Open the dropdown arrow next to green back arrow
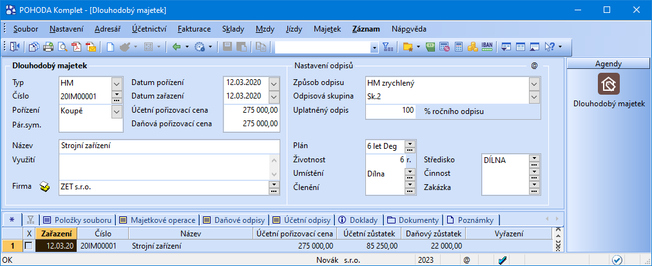 187,47
